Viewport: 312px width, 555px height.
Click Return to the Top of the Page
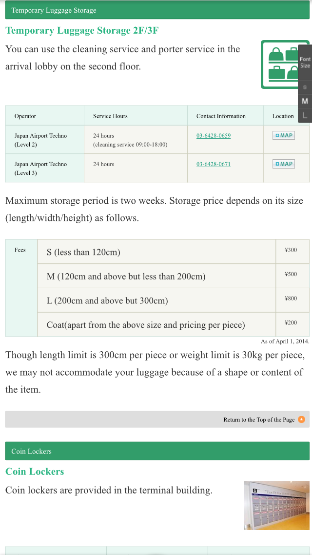tap(259, 420)
